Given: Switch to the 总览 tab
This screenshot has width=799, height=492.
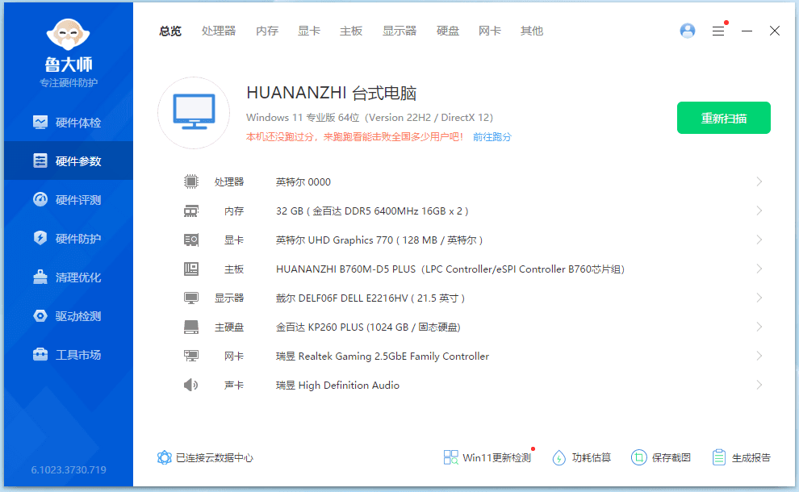Looking at the screenshot, I should click(x=170, y=31).
